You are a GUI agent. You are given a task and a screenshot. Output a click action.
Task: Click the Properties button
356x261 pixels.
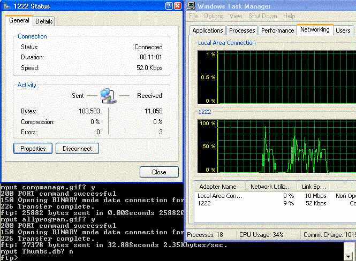coord(33,149)
